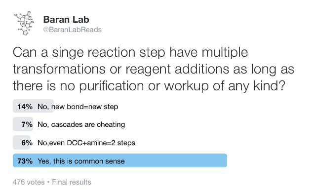Click the 'Final results' status text
This screenshot has width=316, height=192.
72,182
